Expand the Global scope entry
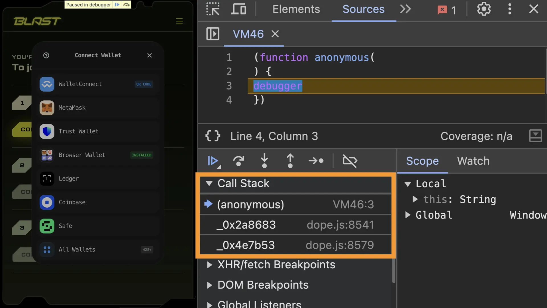This screenshot has width=547, height=308. 408,215
